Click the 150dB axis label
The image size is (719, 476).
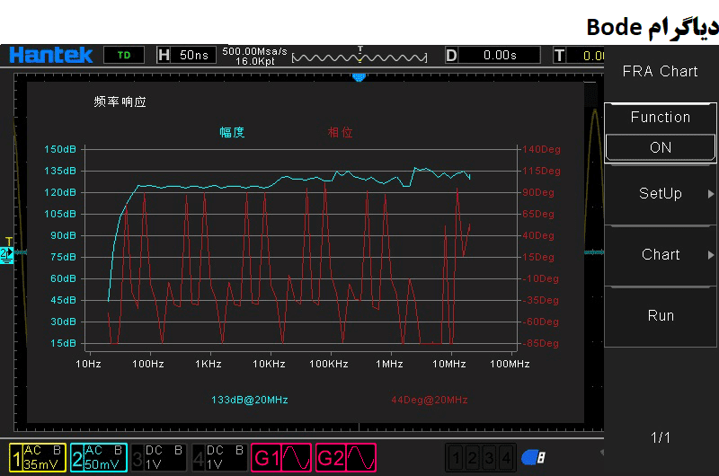[x=60, y=149]
